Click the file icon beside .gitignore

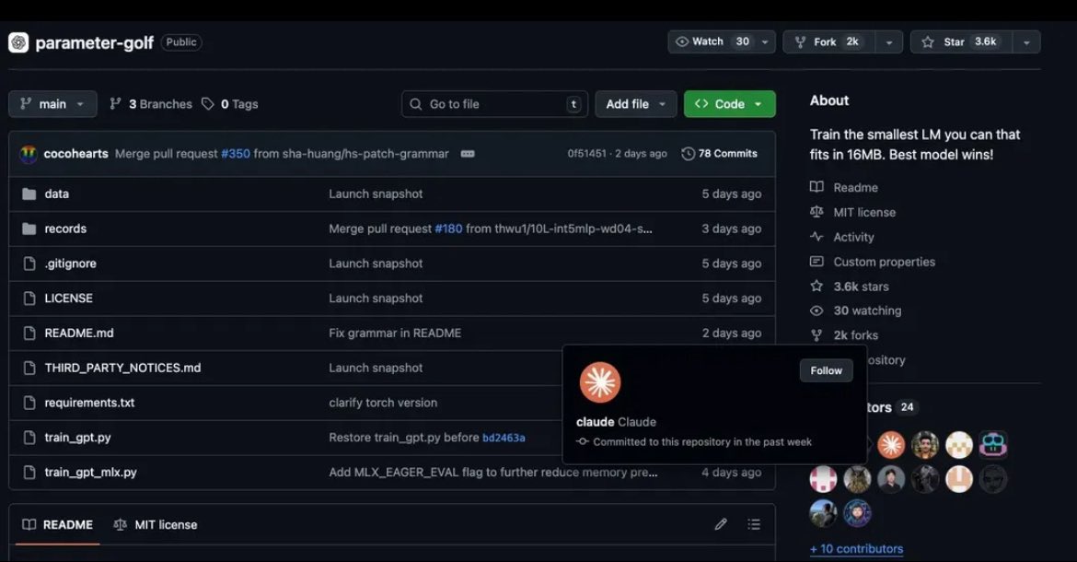(x=29, y=263)
